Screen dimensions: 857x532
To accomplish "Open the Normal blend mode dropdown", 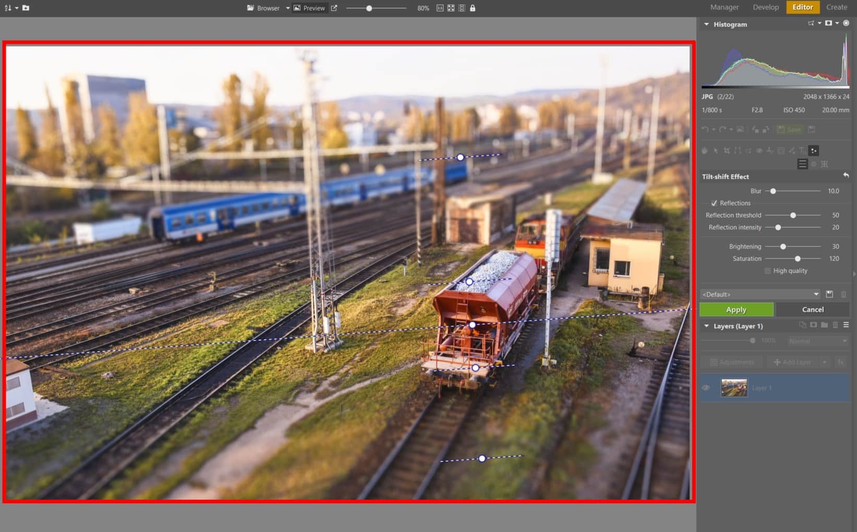I will (x=818, y=341).
